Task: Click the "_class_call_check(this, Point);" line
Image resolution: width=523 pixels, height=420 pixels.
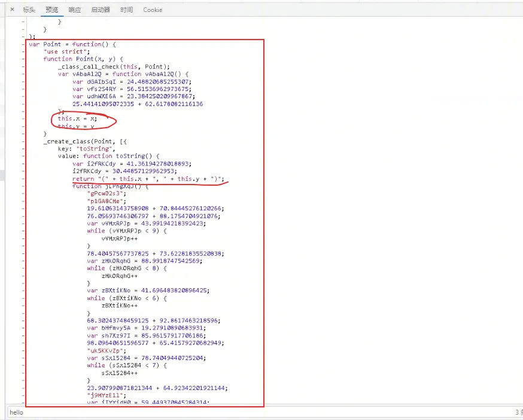Action: coord(114,67)
